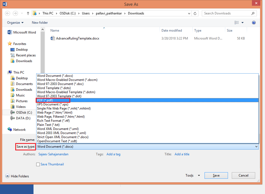
Task: Cancel the Save As dialog
Action: point(243,175)
